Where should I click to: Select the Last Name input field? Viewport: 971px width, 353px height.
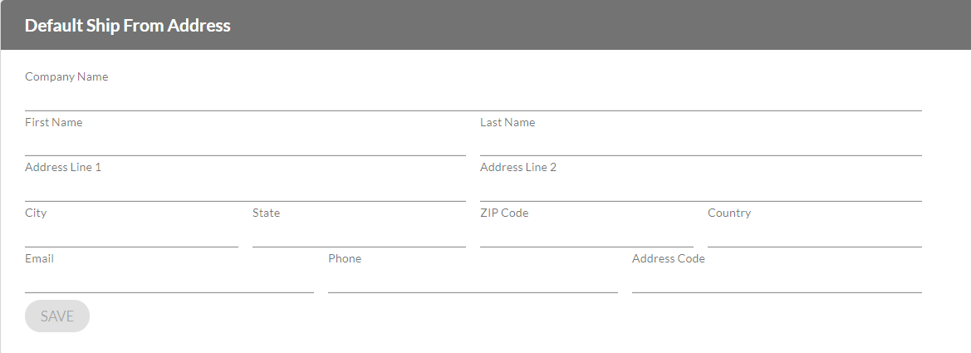coord(700,145)
